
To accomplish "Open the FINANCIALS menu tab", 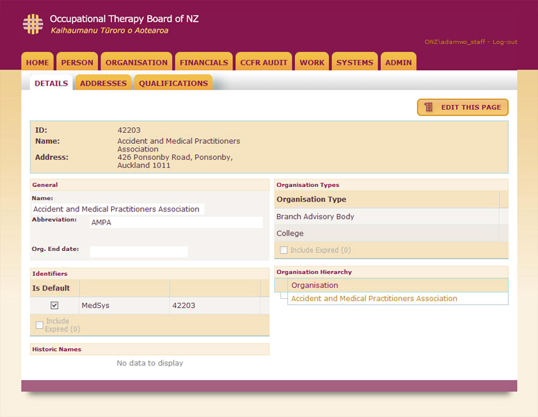I will 203,63.
